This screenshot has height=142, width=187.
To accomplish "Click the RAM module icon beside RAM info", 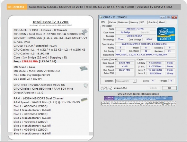I will coord(84,99).
